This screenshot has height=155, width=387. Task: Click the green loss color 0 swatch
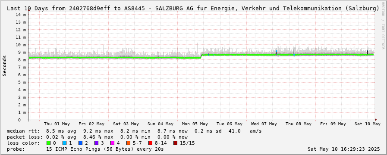click(x=48, y=143)
